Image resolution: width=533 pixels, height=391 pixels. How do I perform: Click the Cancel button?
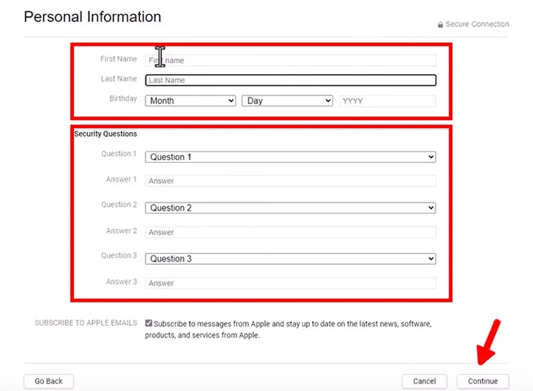coord(424,381)
